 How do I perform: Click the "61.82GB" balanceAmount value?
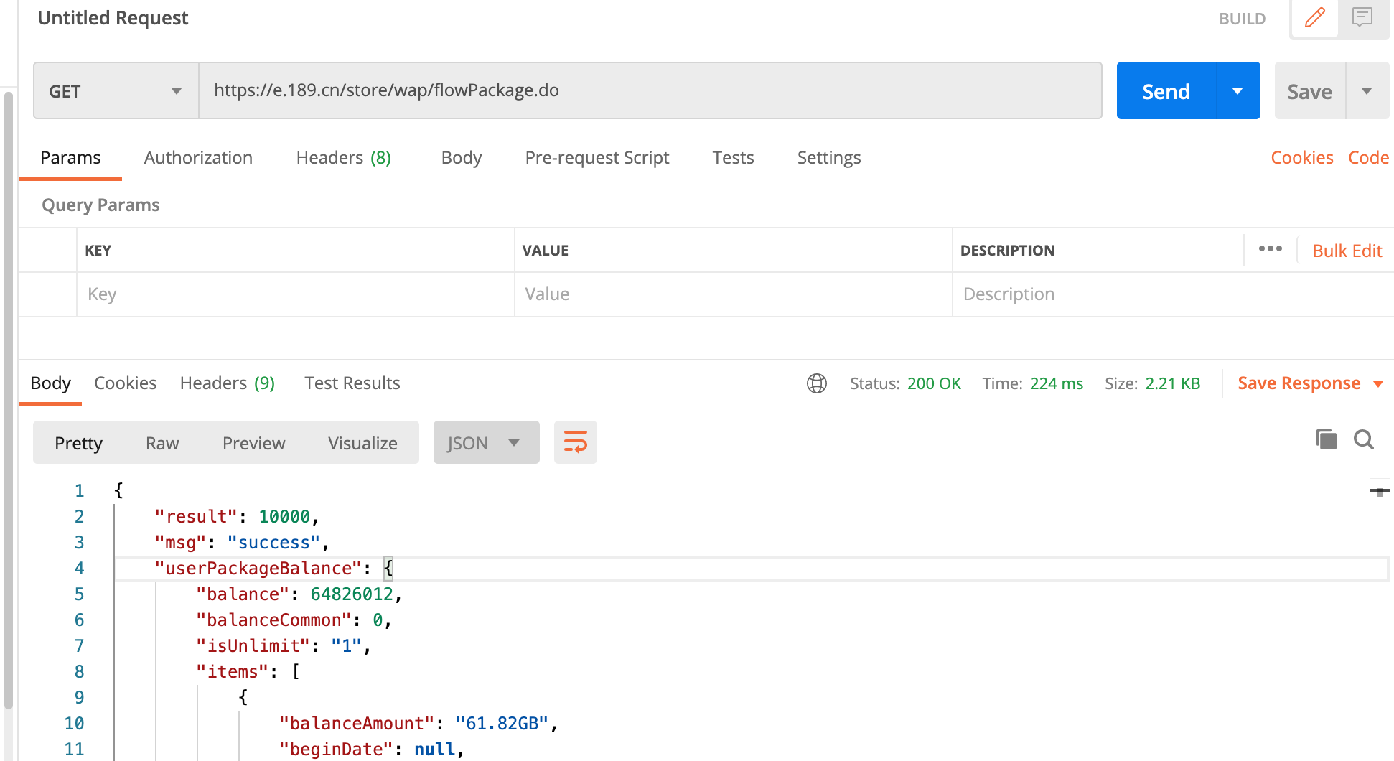point(502,724)
